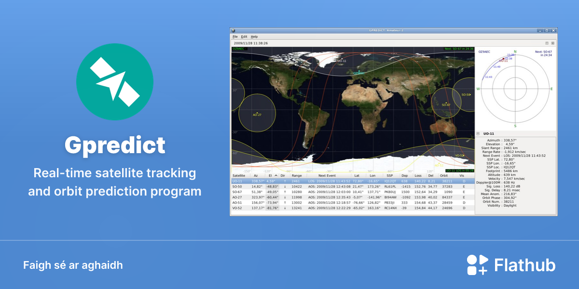Click the RL61PL SSP cell

390,186
